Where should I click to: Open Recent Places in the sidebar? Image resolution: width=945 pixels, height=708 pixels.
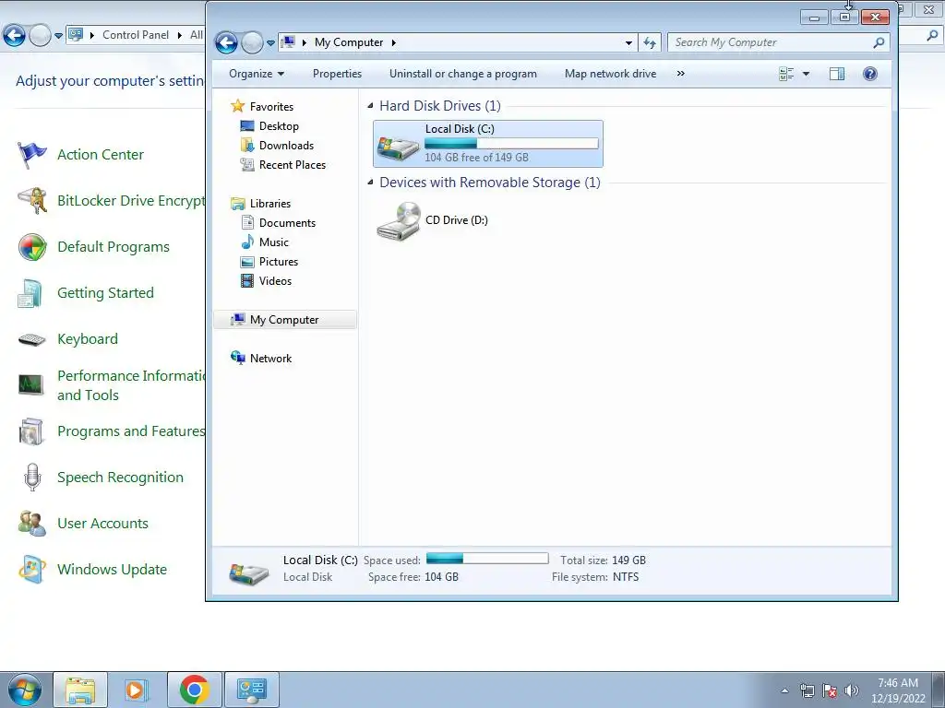[292, 164]
